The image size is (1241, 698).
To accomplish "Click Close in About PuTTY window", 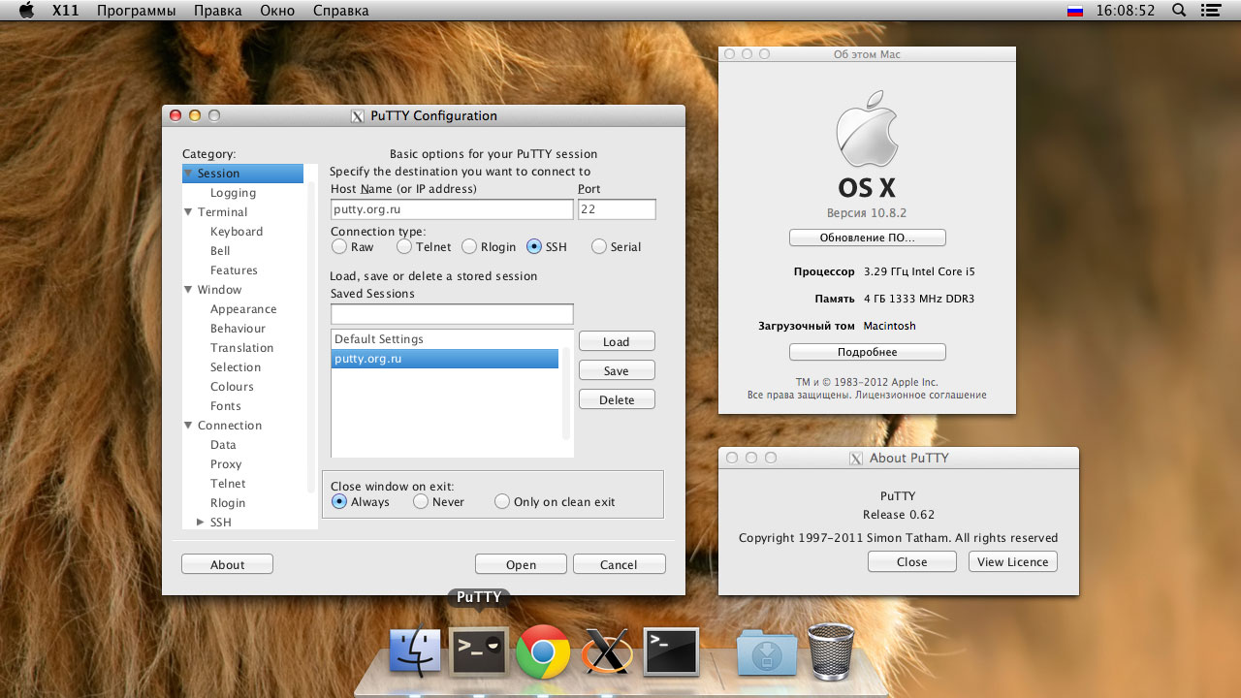I will (x=912, y=561).
